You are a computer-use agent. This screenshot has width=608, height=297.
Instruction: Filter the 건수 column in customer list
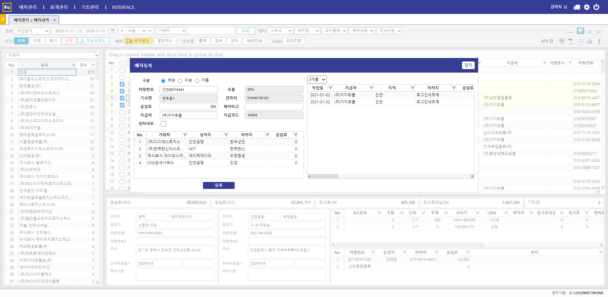tap(93, 65)
